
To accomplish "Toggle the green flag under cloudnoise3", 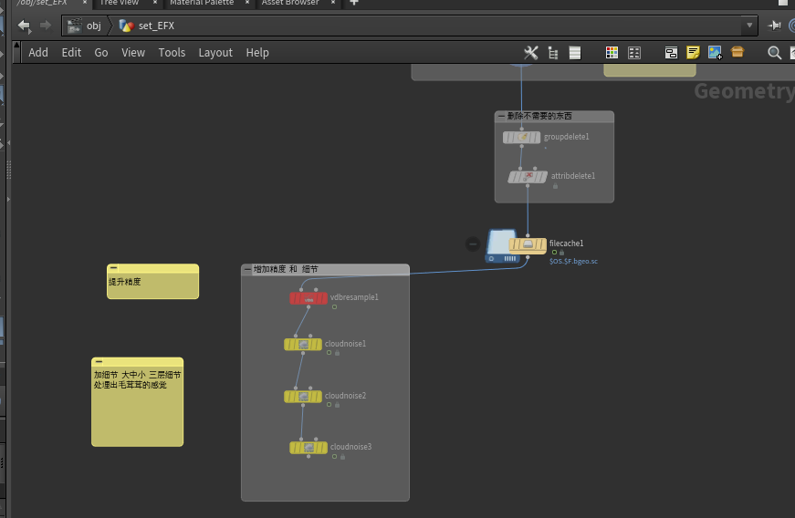I will pos(334,457).
